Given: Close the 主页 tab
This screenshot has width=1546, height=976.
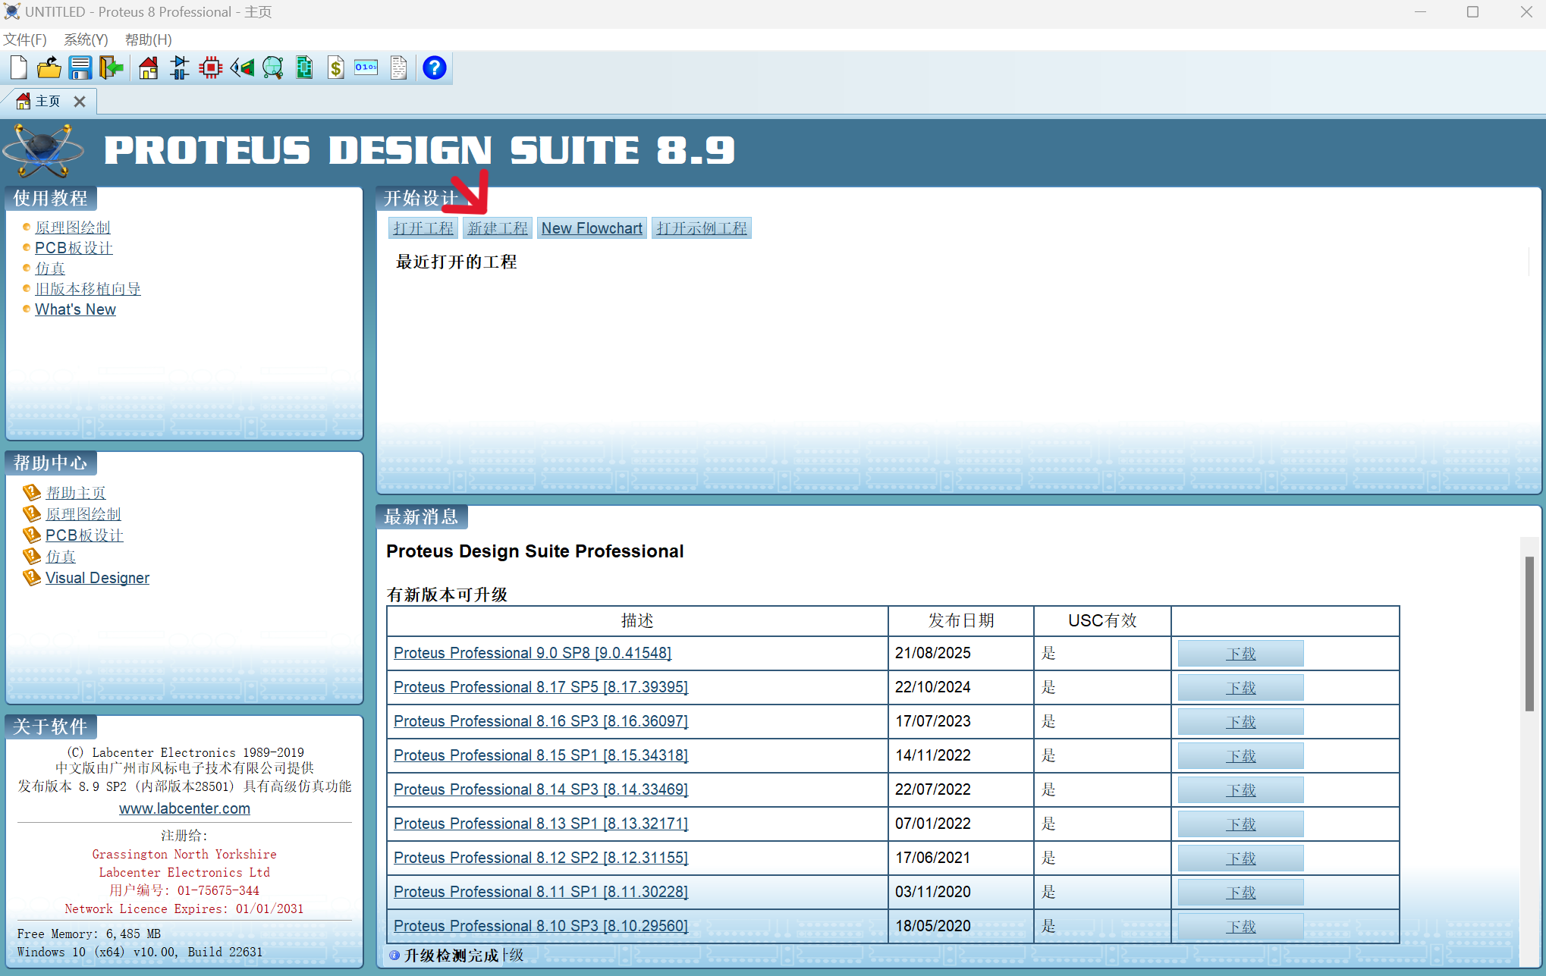Looking at the screenshot, I should pos(80,101).
